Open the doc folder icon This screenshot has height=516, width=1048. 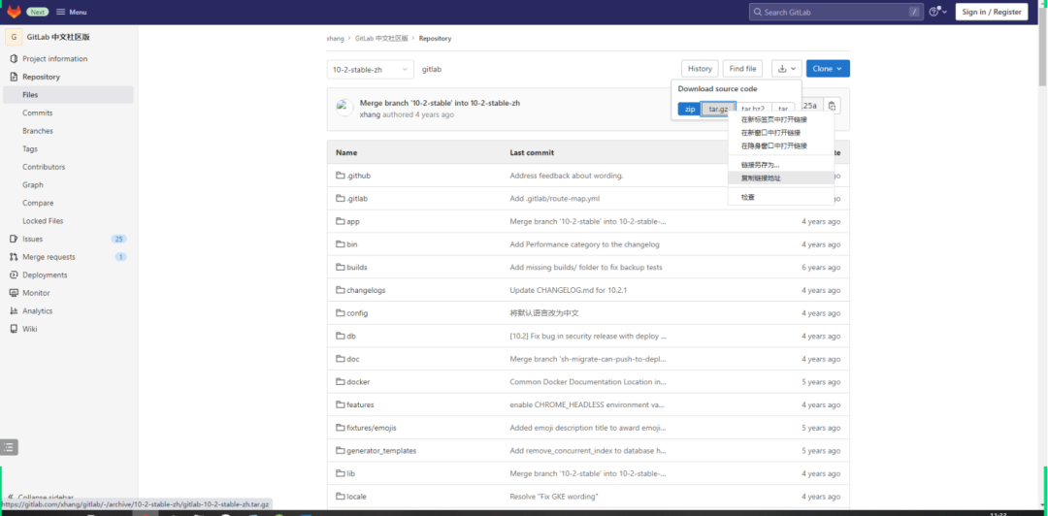(x=341, y=359)
